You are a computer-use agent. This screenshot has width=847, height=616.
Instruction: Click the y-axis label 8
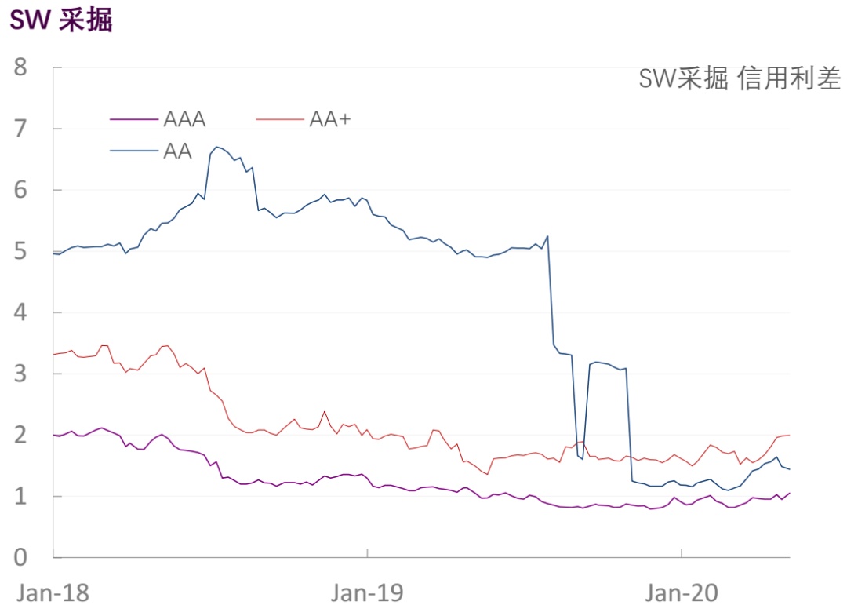tap(20, 67)
